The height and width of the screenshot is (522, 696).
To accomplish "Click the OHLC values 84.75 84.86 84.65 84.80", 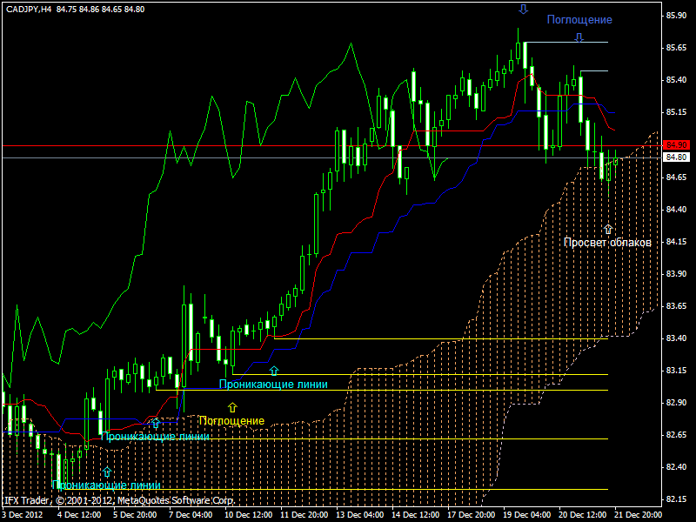I will click(100, 9).
